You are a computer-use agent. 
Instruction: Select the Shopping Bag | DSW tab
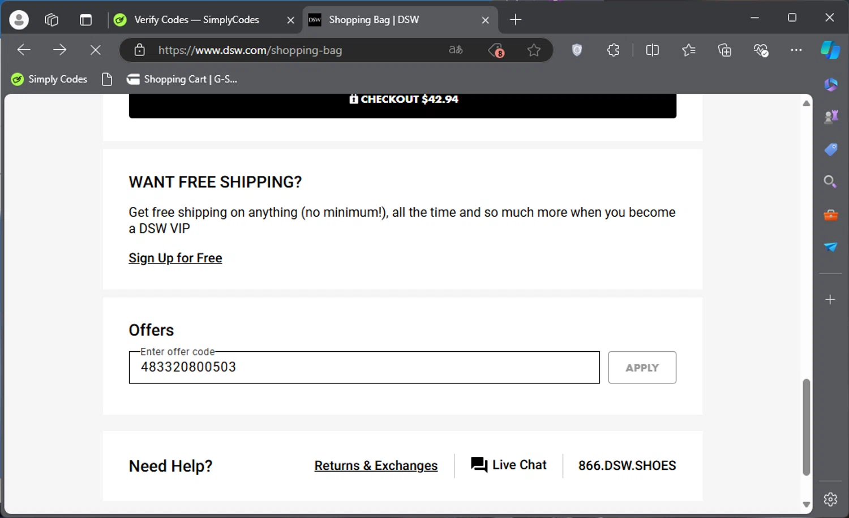(374, 20)
